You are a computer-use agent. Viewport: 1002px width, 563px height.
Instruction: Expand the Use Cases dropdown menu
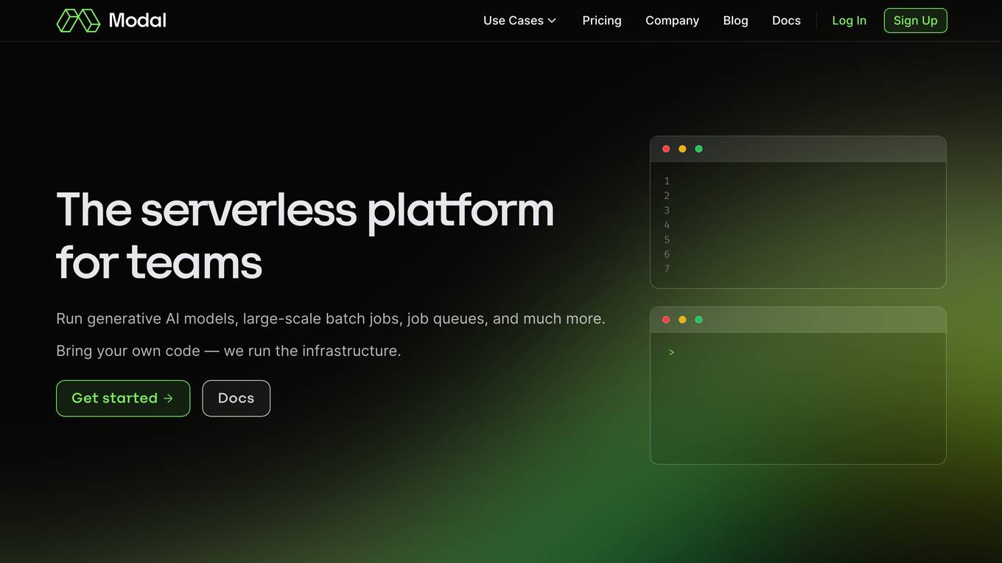pos(519,21)
